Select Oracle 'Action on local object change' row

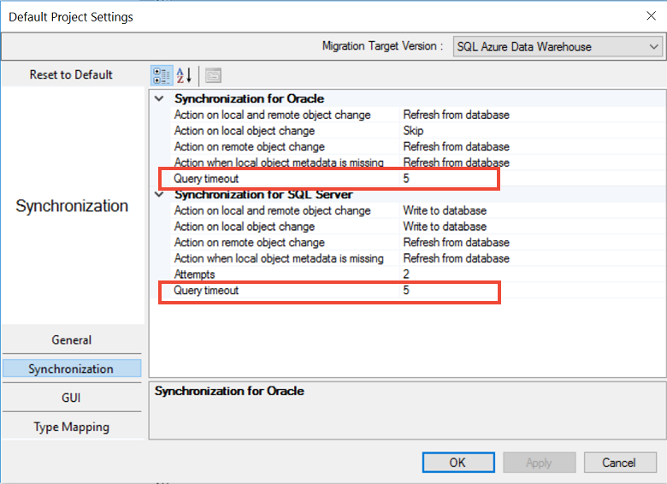(245, 131)
